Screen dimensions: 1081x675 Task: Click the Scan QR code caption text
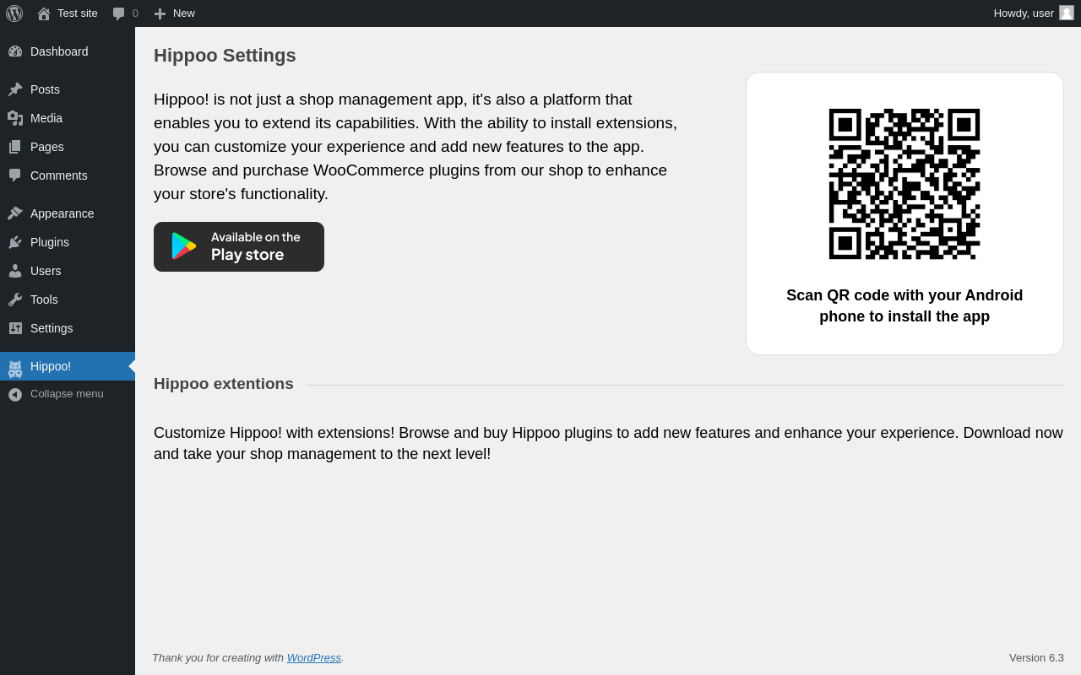[x=904, y=306]
